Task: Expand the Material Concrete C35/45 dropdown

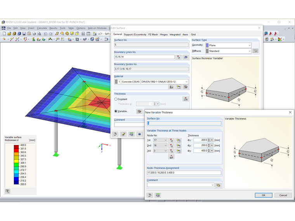Action: (186, 81)
